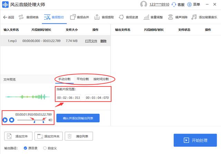Open the 音频变速 speed change tool
The image size is (221, 154).
[x=128, y=17]
